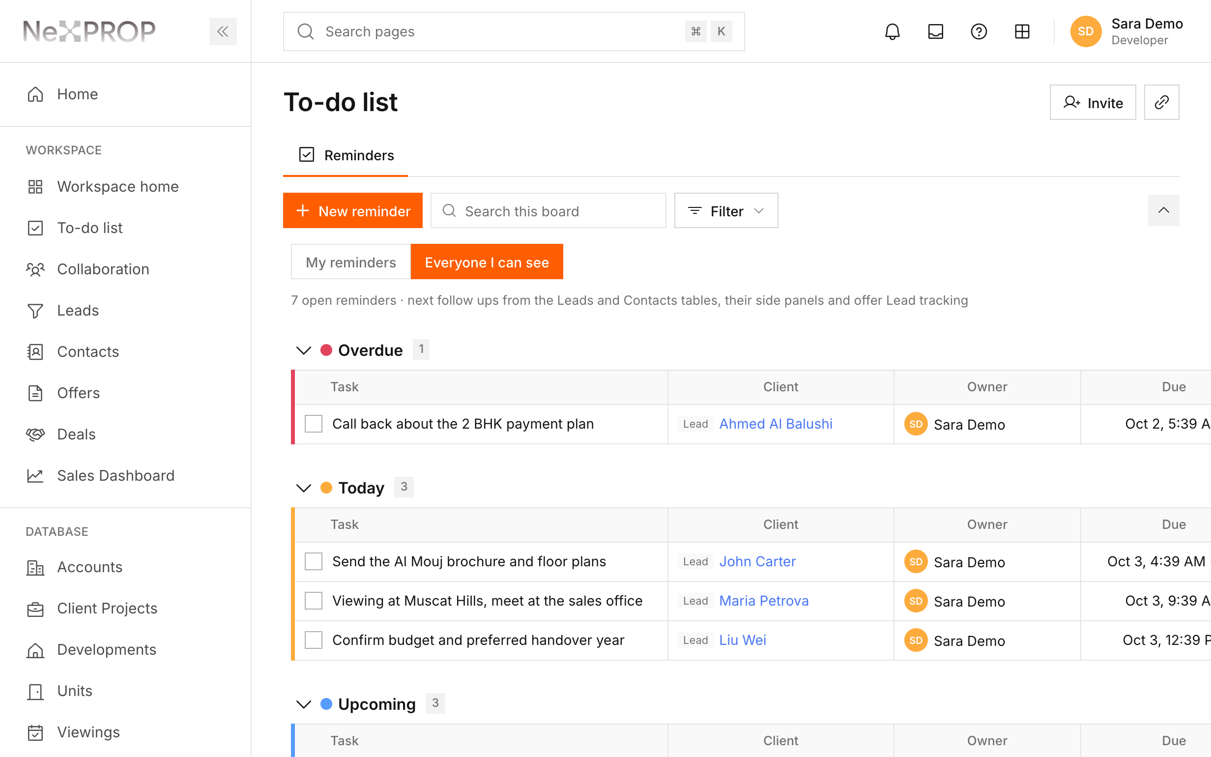
Task: Click Sara Demo avatar in Ahmed Al Balushi row
Action: point(916,424)
